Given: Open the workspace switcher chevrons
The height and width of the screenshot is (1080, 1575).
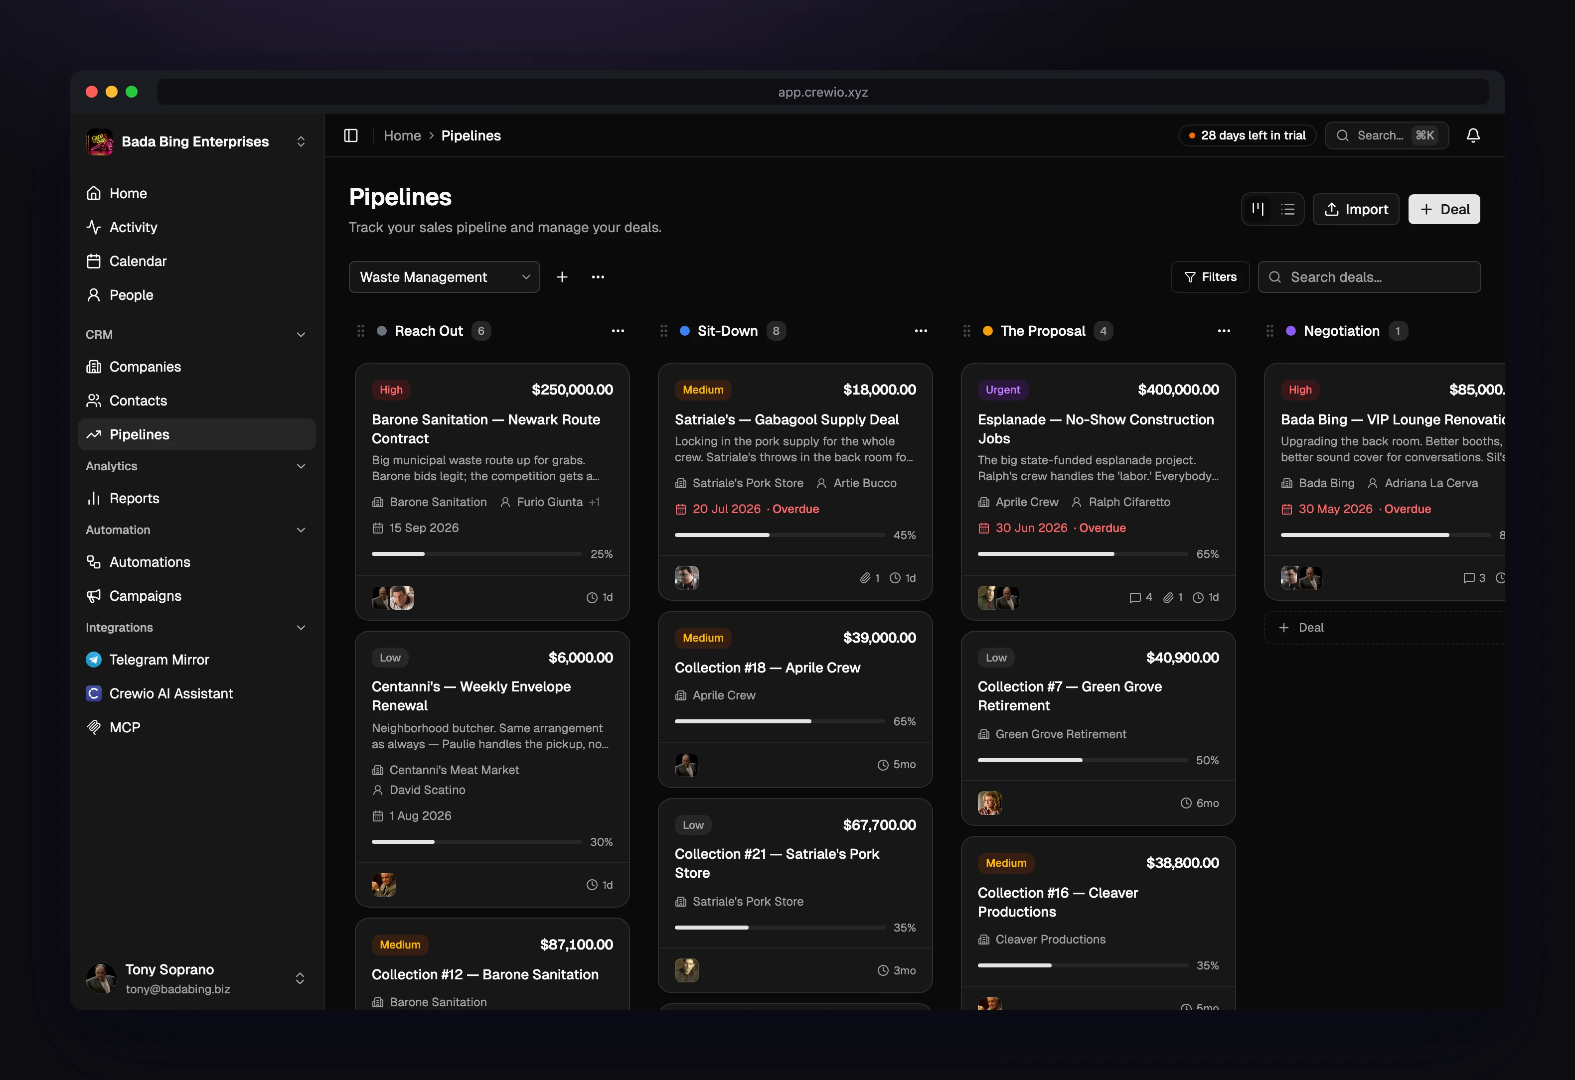Looking at the screenshot, I should [x=301, y=141].
